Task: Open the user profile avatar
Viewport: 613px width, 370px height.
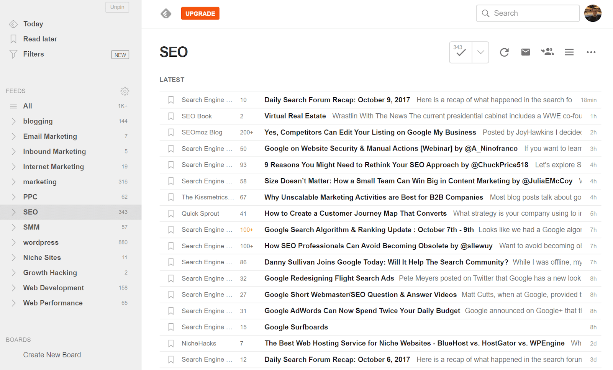Action: 593,13
